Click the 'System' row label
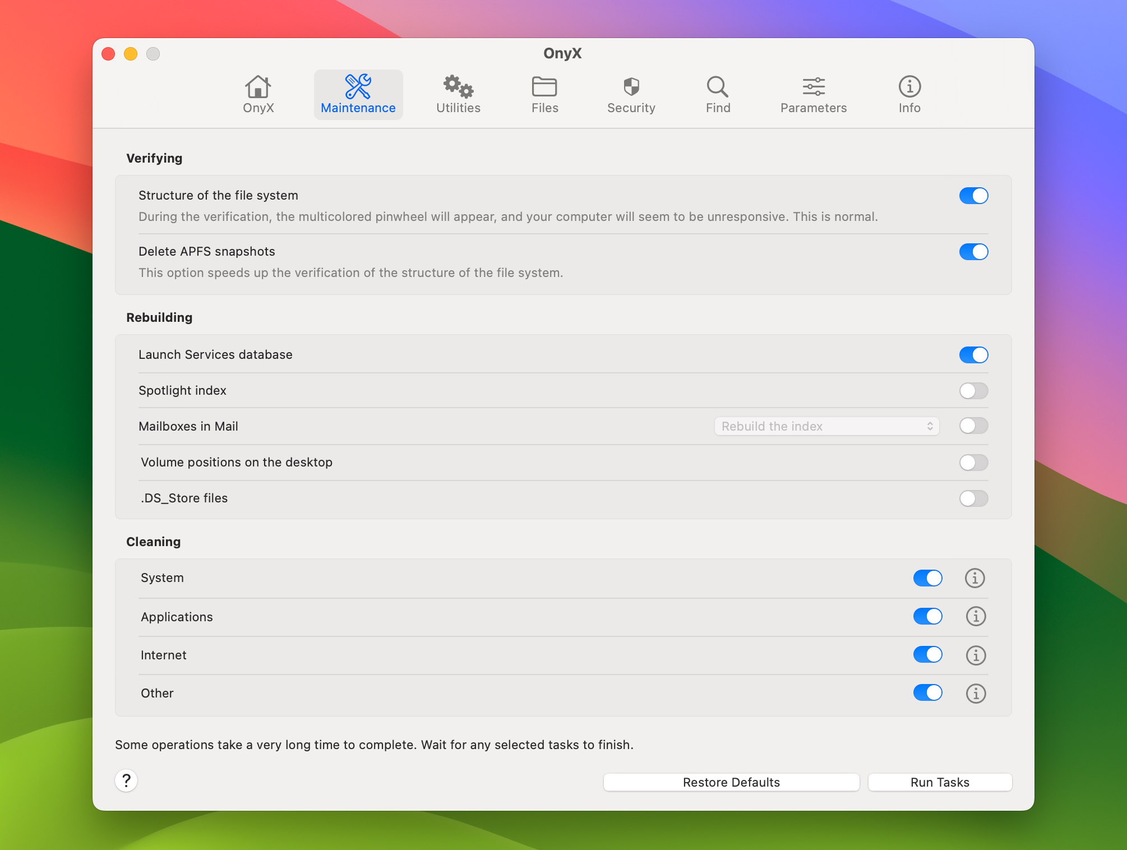This screenshot has height=850, width=1127. click(x=162, y=578)
